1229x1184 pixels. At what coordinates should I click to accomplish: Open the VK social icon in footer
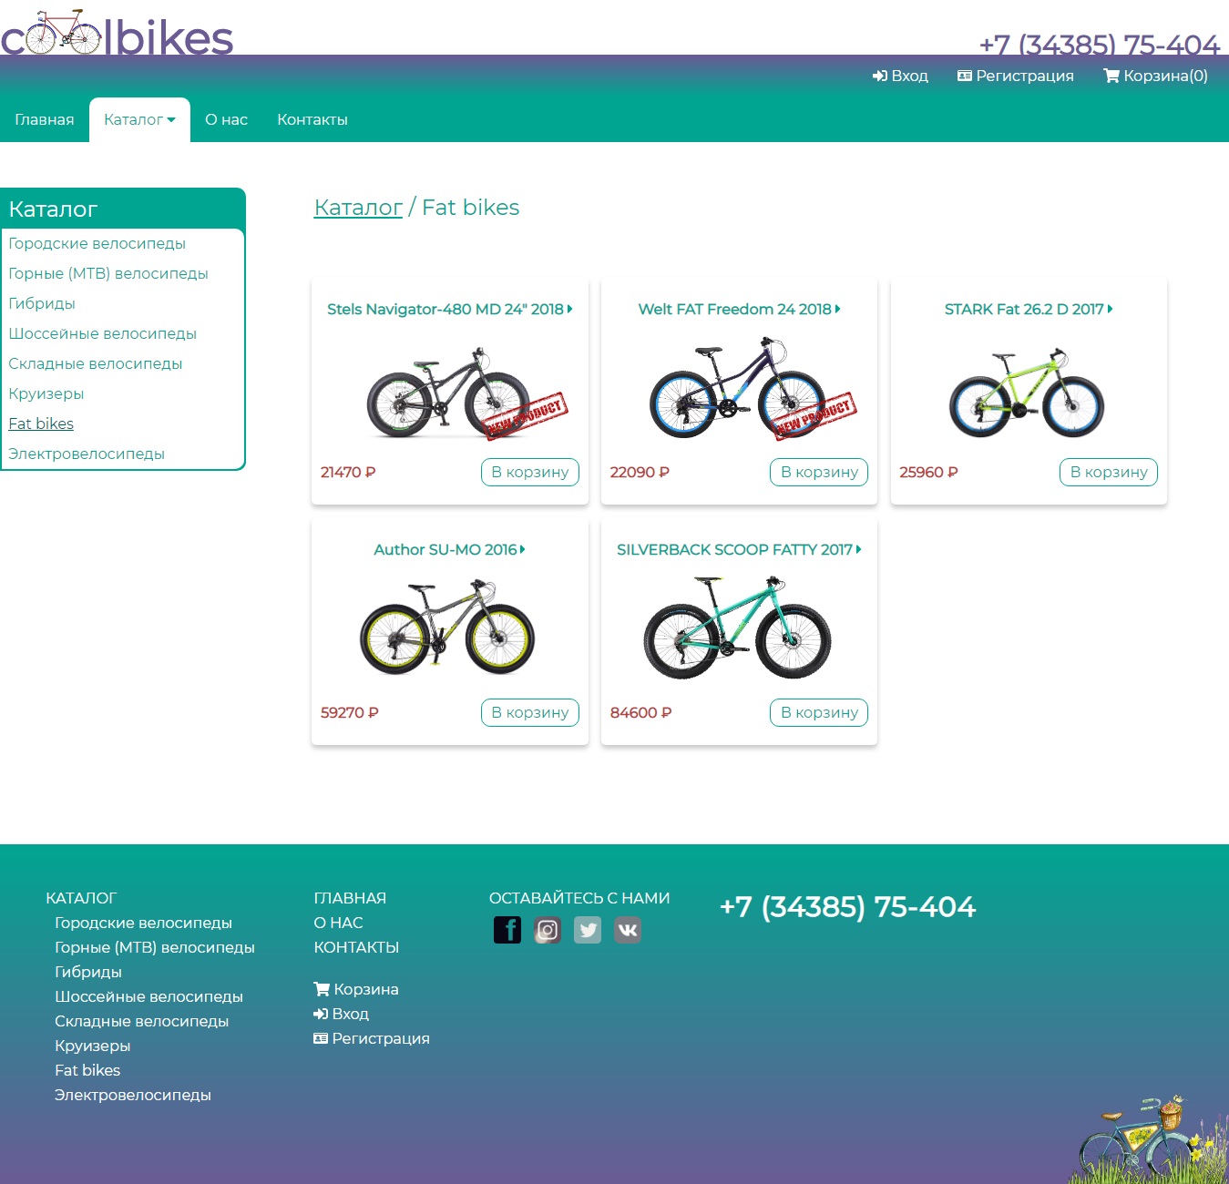click(x=628, y=929)
